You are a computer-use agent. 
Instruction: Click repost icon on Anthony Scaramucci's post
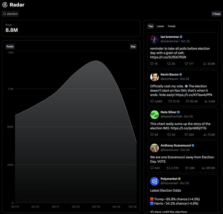pyautogui.click(x=168, y=168)
